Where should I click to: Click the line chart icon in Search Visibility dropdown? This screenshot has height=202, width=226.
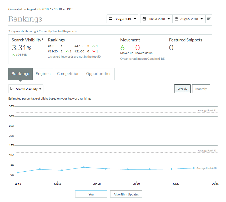tap(12, 89)
